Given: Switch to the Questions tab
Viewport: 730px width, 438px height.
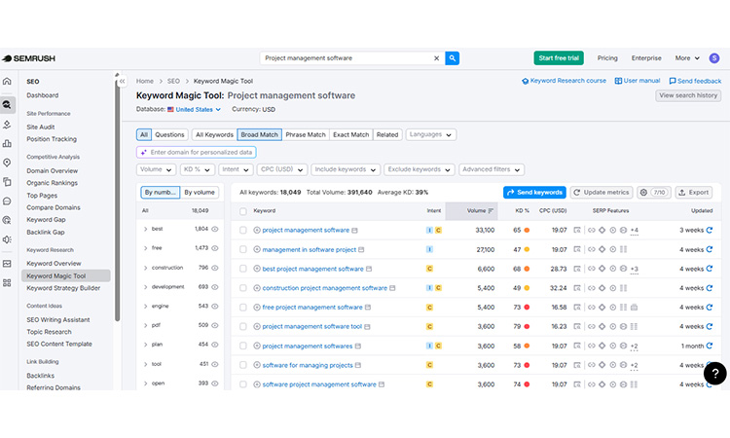Looking at the screenshot, I should pos(169,134).
